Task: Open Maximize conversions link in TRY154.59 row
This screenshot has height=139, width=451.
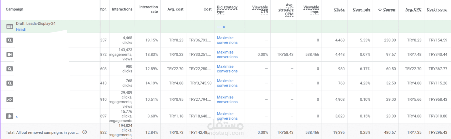Action: (227, 40)
